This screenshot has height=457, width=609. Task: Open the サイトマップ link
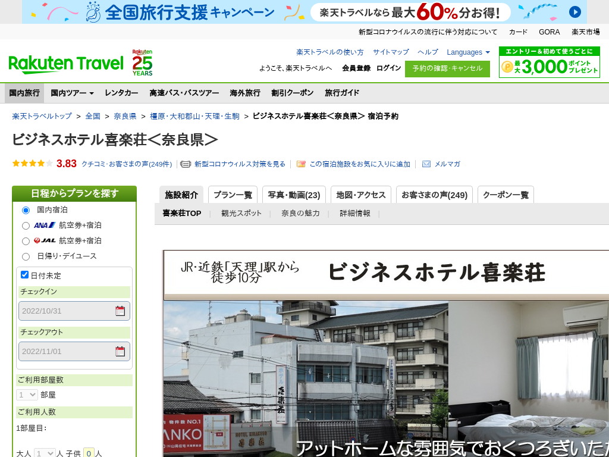(391, 52)
